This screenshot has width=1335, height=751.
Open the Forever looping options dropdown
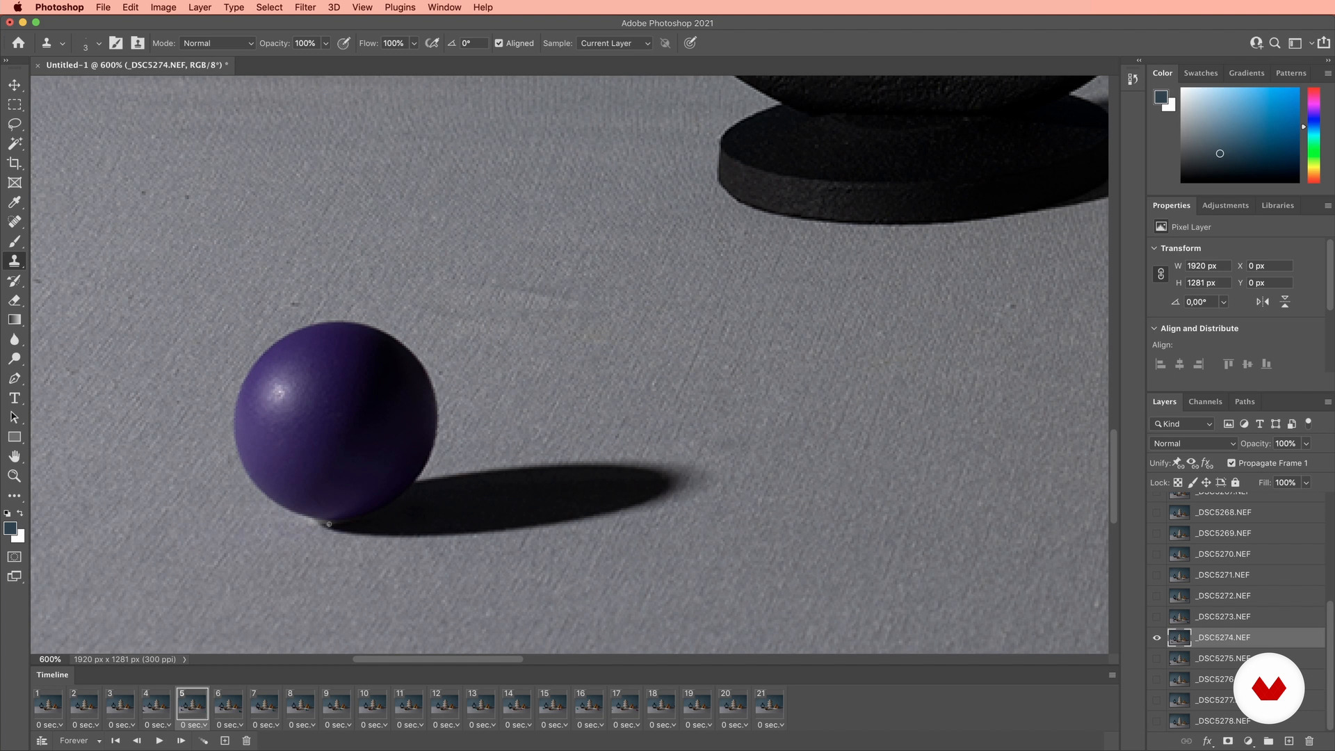80,741
